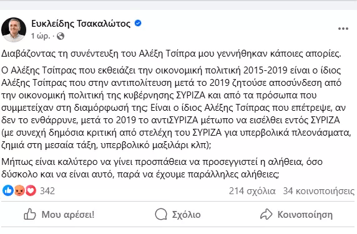Click the author name Ευκλείδης Τσακαλώτος
Screen dimensions: 357x234
81,24
